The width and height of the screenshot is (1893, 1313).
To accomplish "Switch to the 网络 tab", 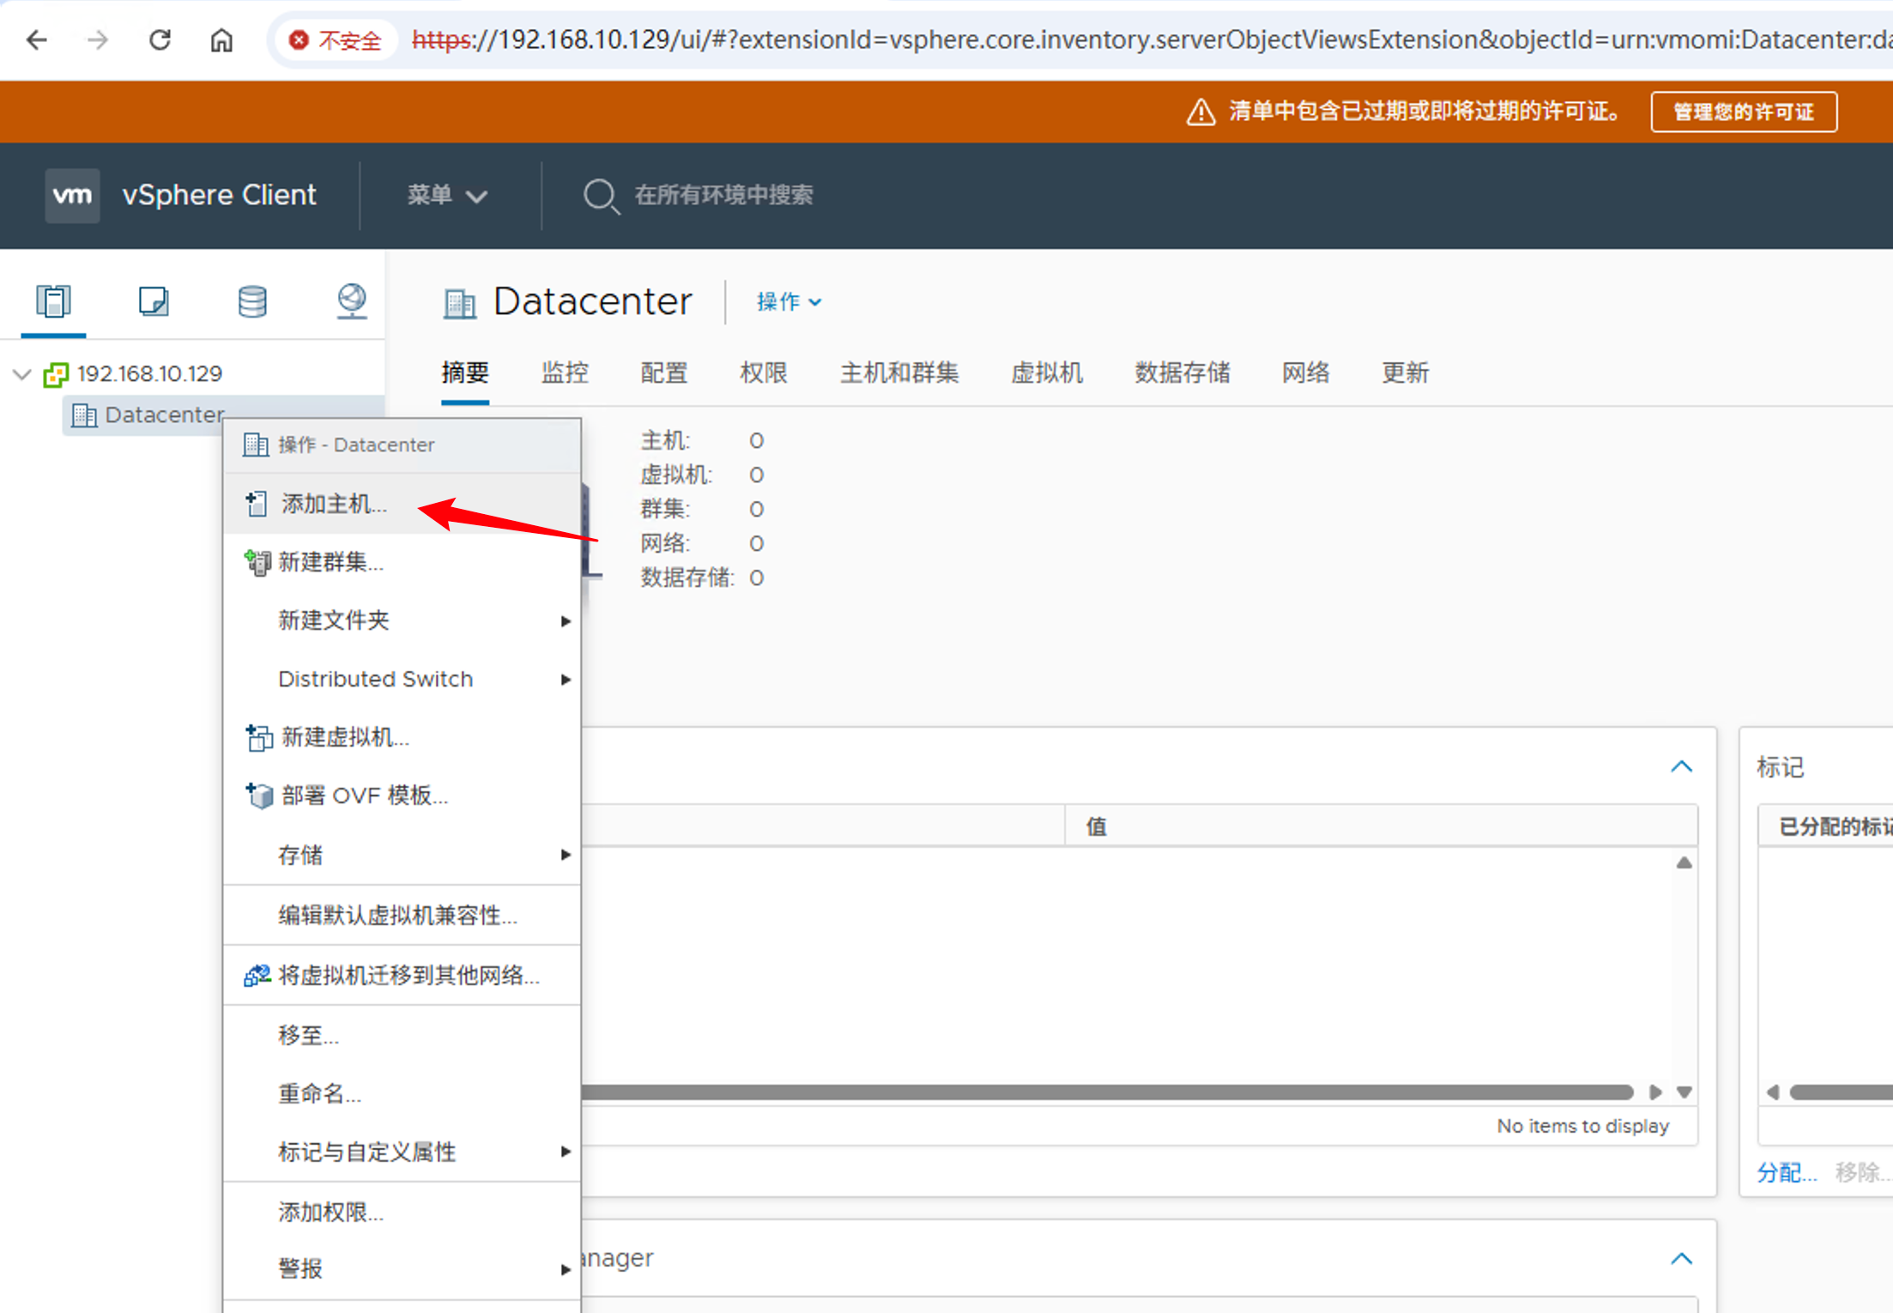I will [1306, 372].
